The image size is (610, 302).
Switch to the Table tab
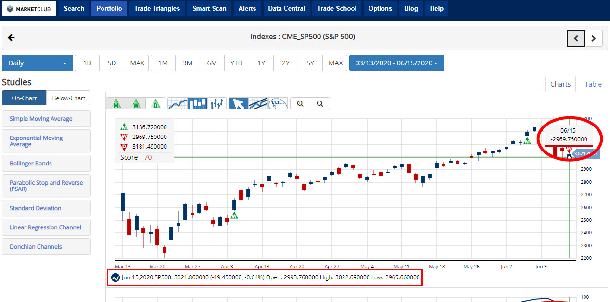point(593,84)
